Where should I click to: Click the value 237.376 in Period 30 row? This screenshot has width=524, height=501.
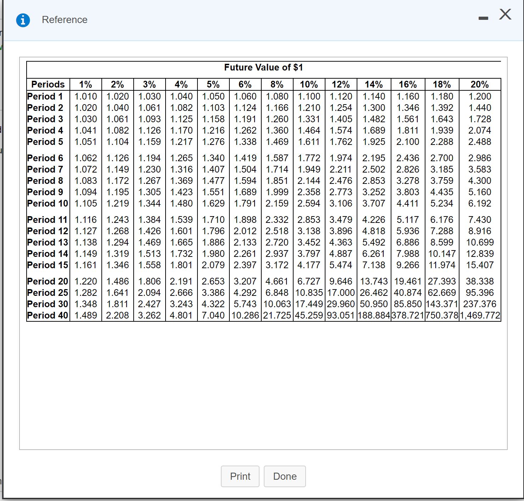click(480, 304)
